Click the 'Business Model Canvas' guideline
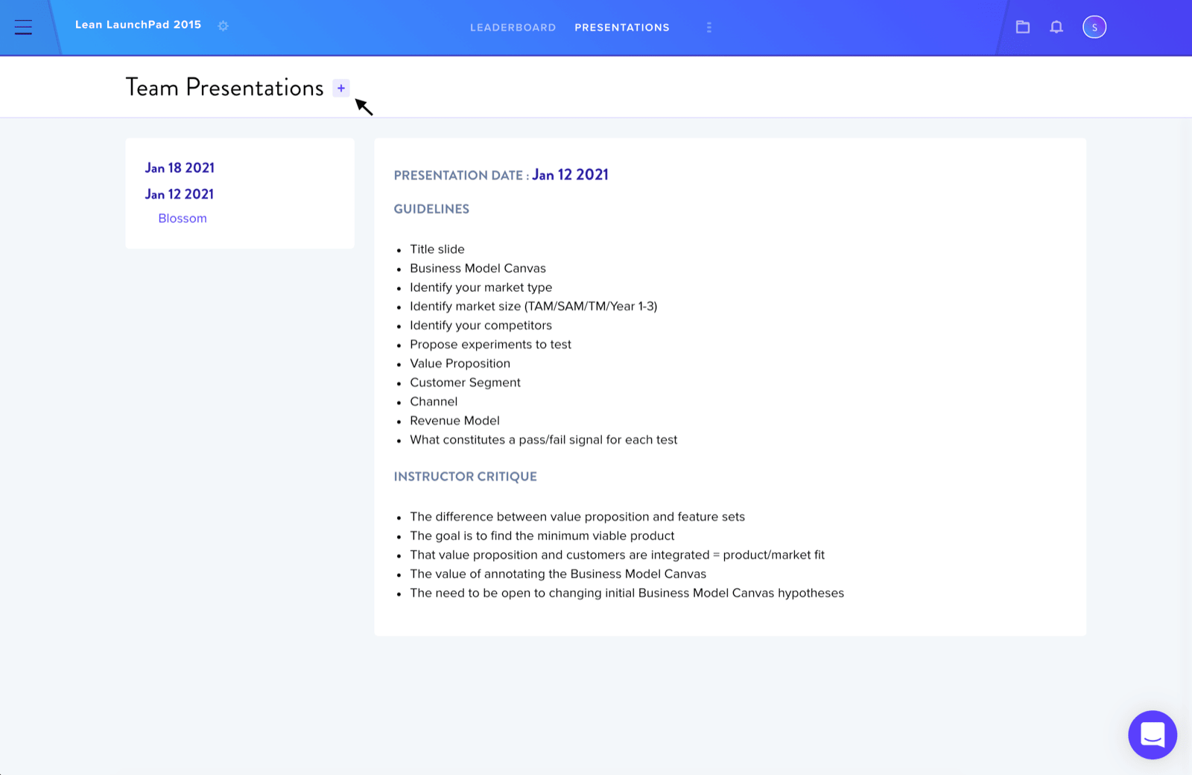 478,268
